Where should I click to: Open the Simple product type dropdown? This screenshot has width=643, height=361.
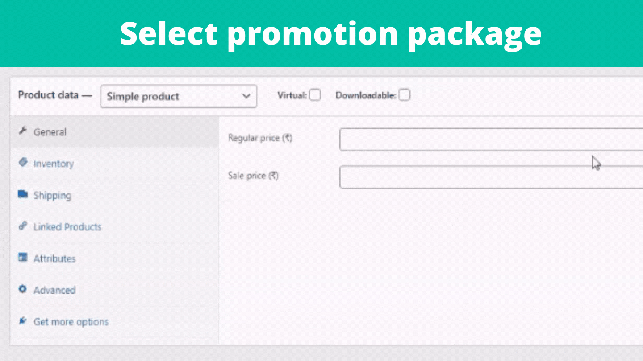pyautogui.click(x=174, y=96)
